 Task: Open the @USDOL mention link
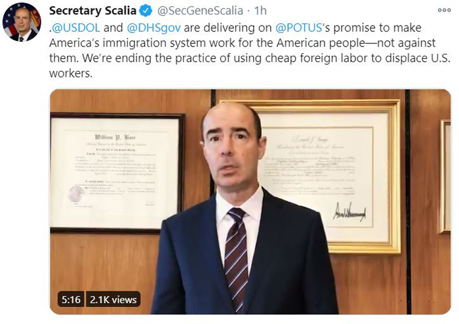click(x=76, y=28)
